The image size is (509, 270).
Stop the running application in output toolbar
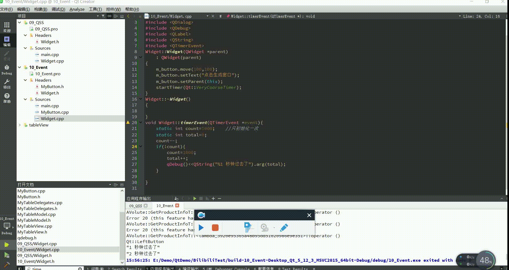pos(201,198)
